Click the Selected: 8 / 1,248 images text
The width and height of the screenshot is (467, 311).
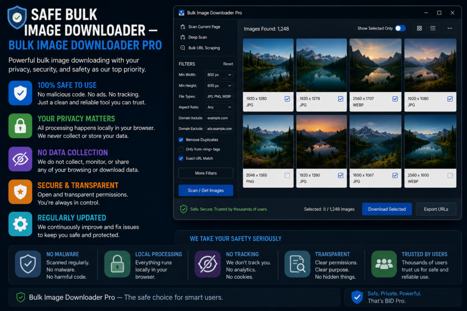(x=329, y=209)
